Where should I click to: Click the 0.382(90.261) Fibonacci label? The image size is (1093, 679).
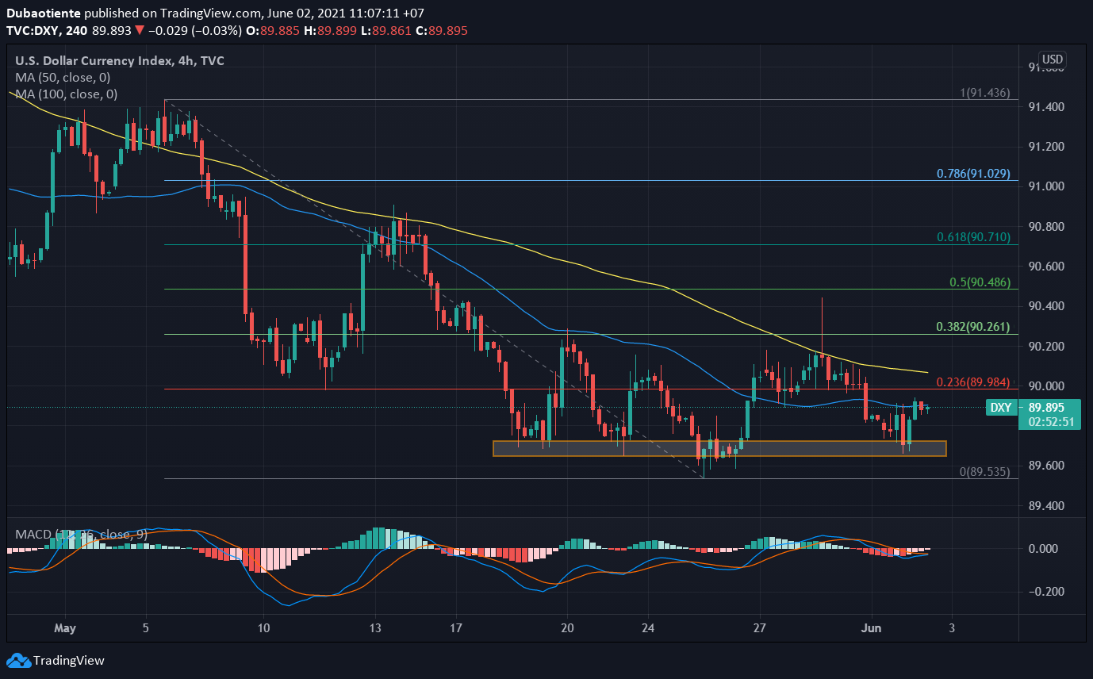pos(973,327)
